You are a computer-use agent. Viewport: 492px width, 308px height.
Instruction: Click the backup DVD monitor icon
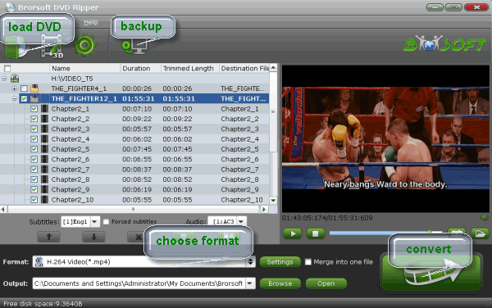(134, 48)
